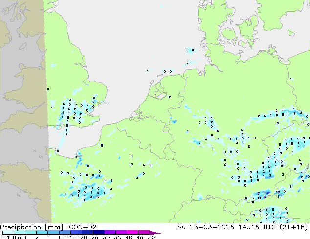Image resolution: width=310 pixels, height=239 pixels.
Task: Click the "25" legend scale label
Action: click(95, 237)
